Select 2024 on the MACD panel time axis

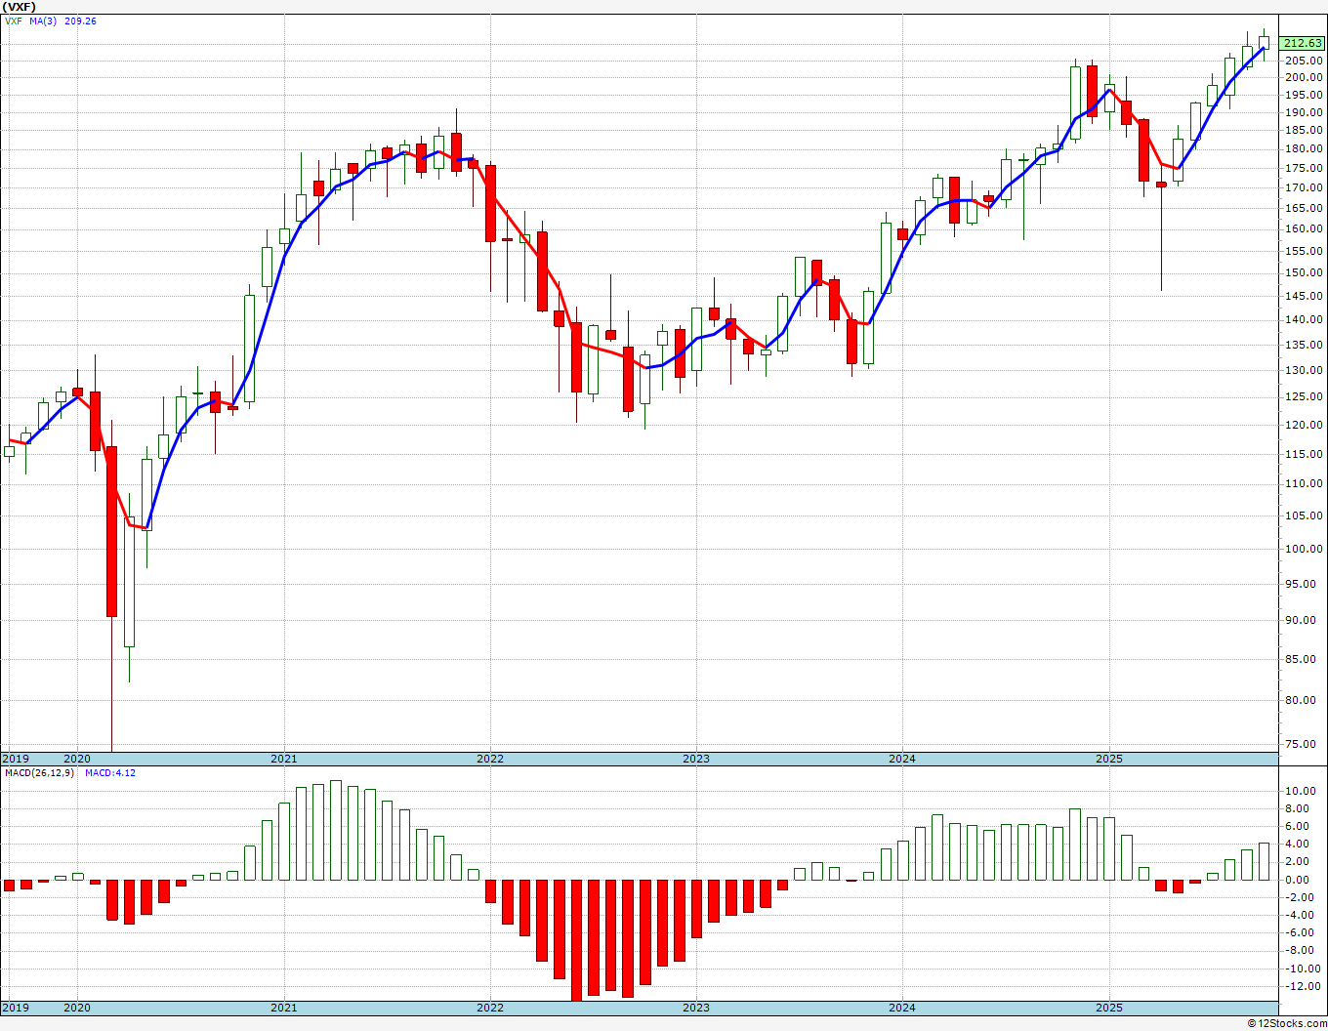point(902,1008)
